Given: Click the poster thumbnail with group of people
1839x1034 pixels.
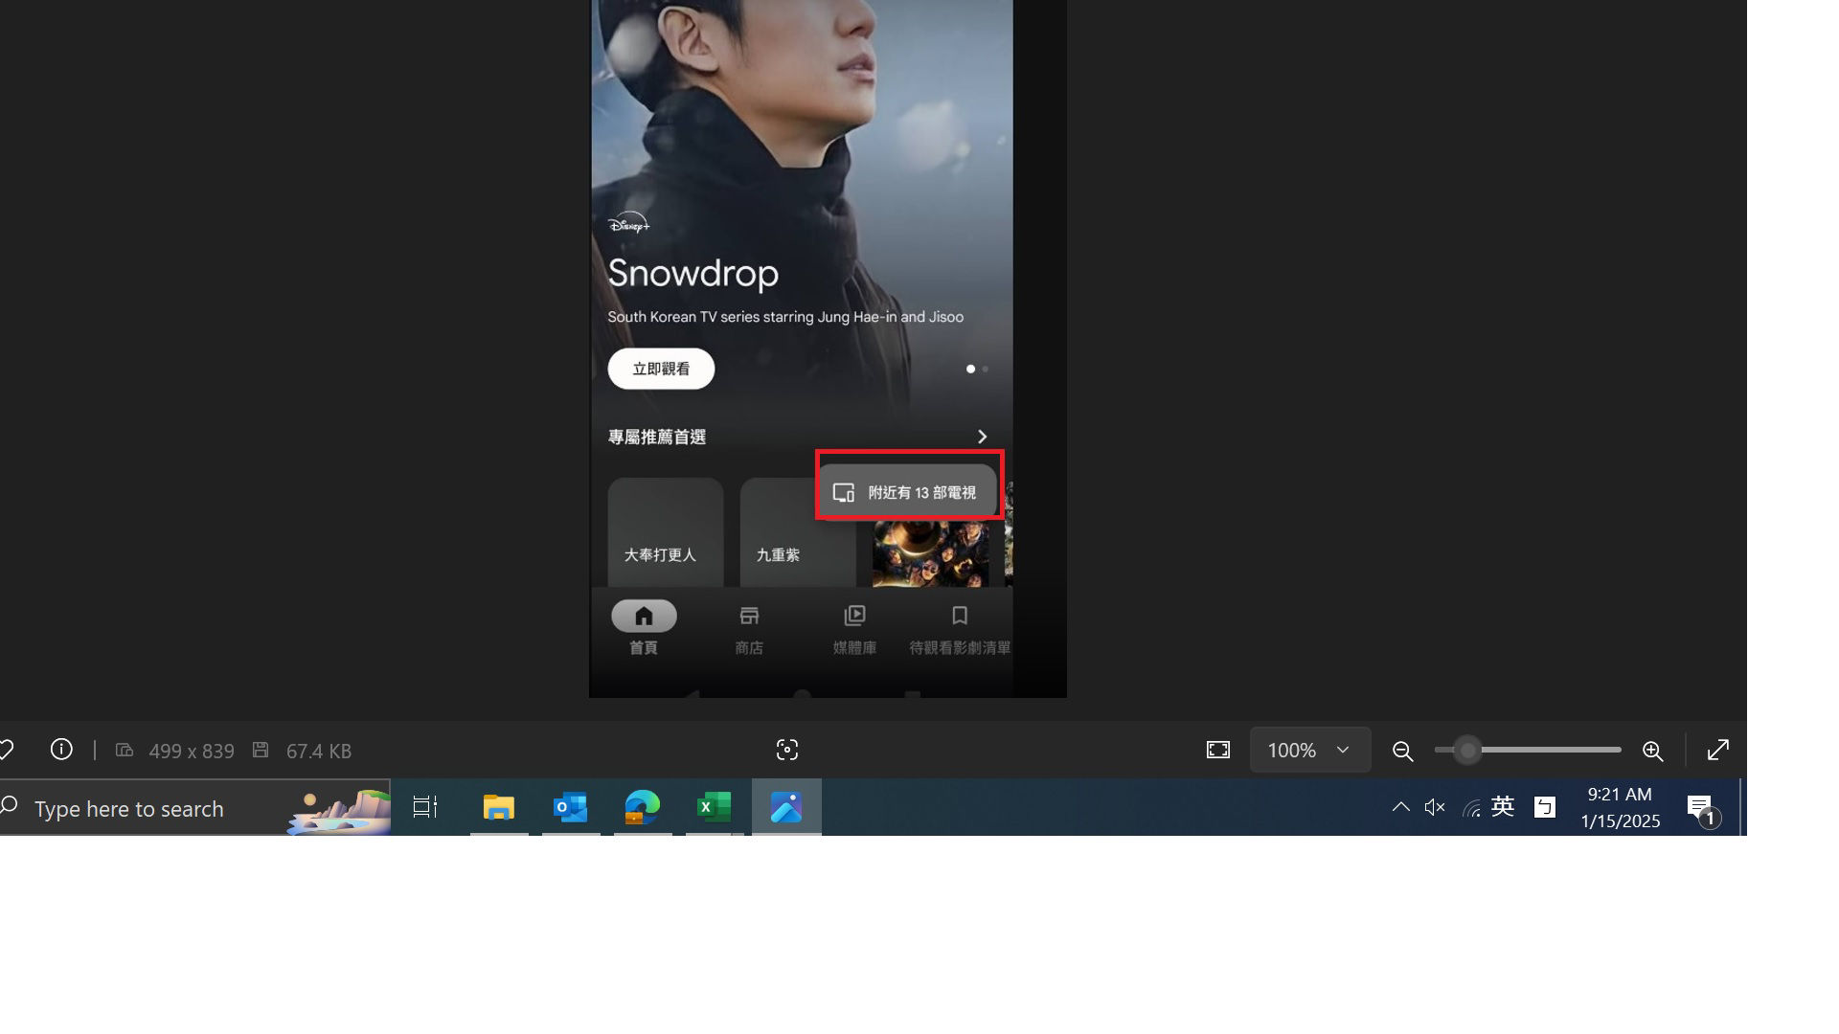Looking at the screenshot, I should [x=931, y=553].
